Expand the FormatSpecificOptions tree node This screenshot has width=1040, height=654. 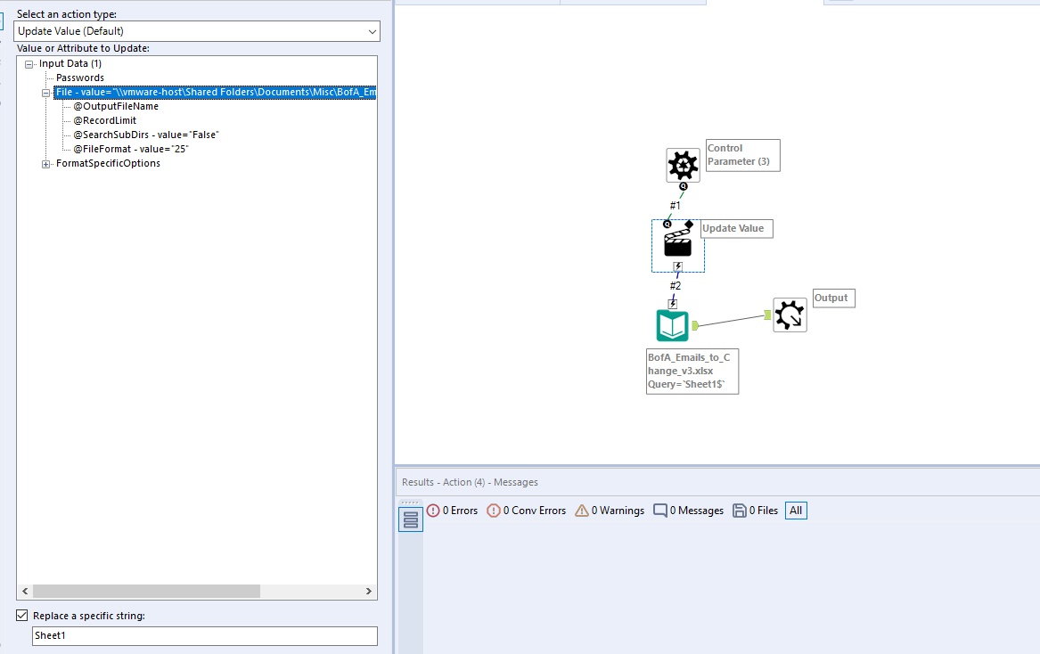point(45,163)
